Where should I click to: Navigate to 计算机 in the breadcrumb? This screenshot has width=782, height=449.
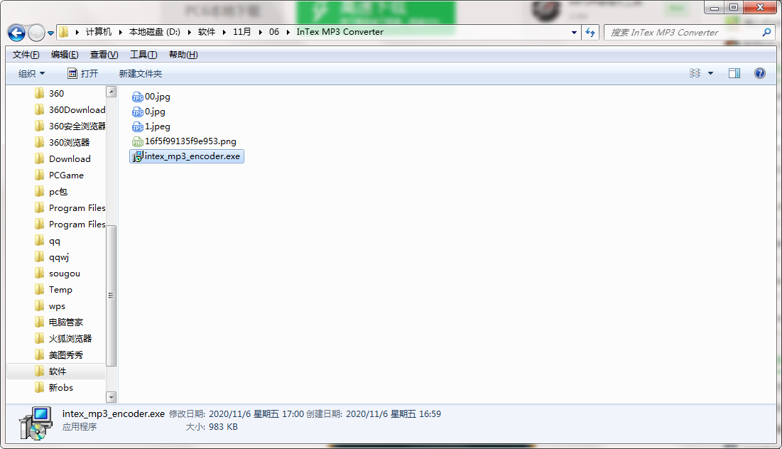point(98,32)
